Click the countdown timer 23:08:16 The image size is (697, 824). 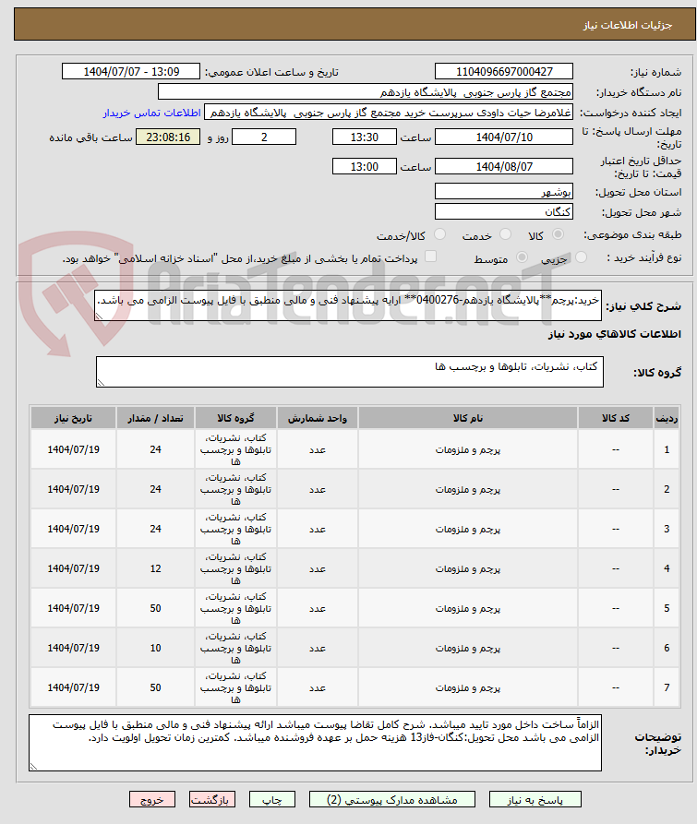[168, 137]
